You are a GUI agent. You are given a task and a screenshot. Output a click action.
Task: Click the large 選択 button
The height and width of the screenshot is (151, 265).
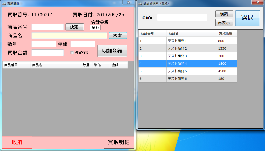point(247,18)
